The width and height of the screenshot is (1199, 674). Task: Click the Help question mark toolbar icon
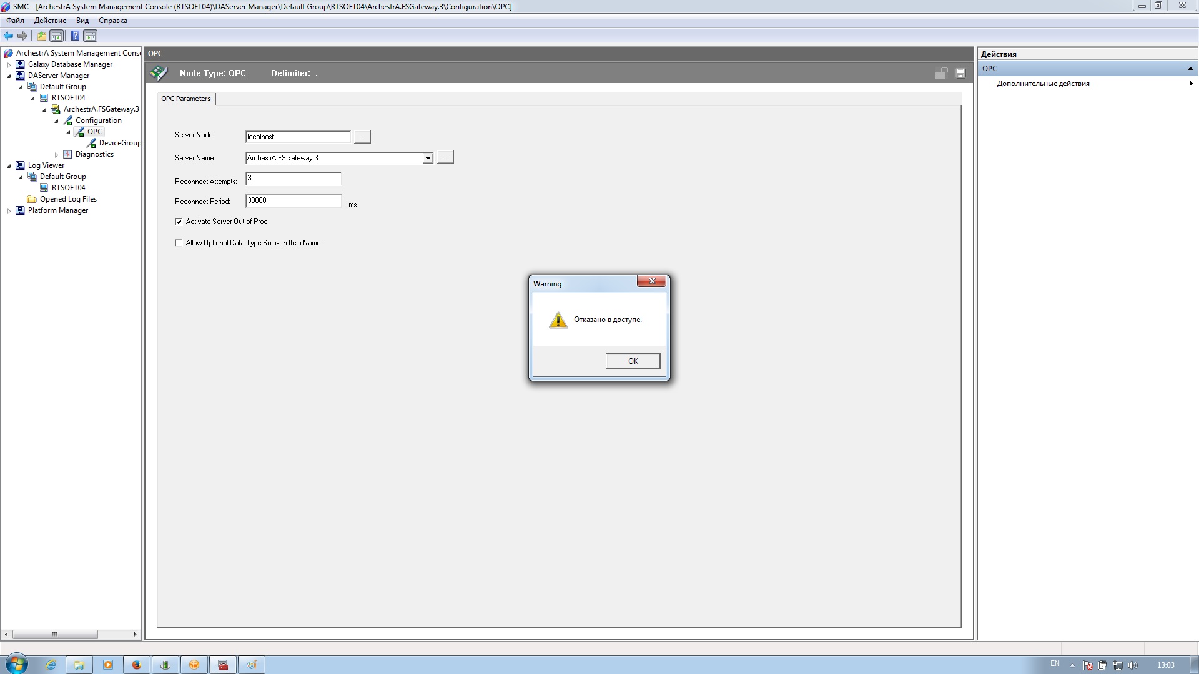[x=75, y=36]
